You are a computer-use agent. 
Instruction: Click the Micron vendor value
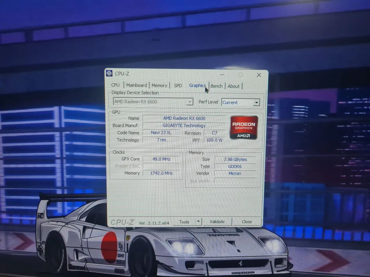click(x=235, y=173)
